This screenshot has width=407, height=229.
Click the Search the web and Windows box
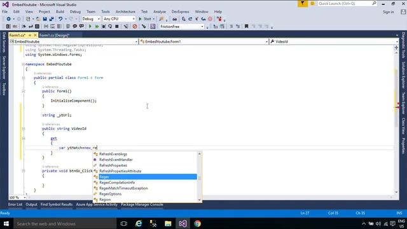point(65,223)
